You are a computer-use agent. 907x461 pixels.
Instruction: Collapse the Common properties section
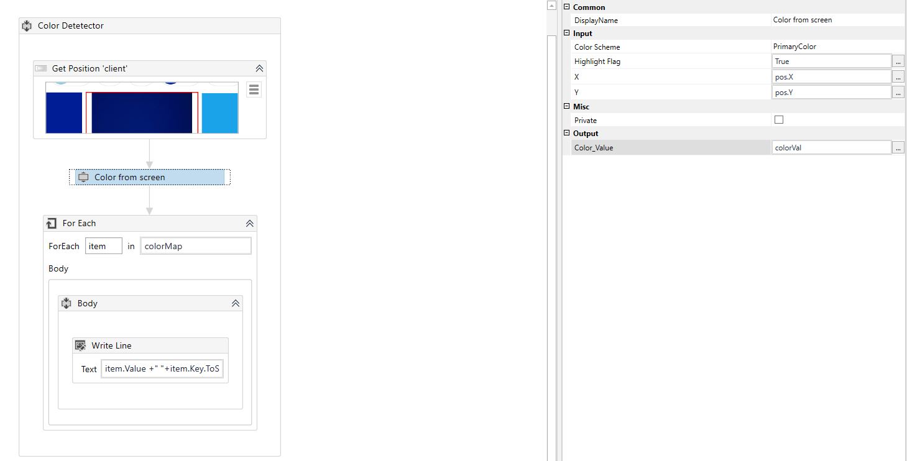click(x=566, y=7)
